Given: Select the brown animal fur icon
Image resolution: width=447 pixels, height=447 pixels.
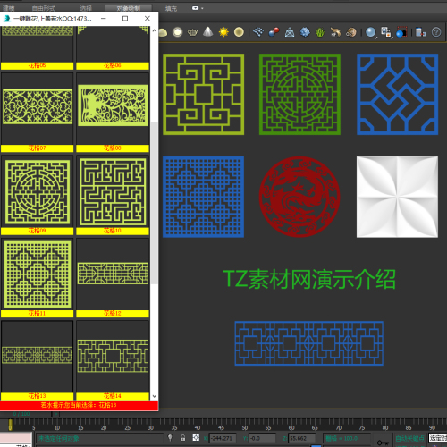Looking at the screenshot, I should [x=335, y=32].
